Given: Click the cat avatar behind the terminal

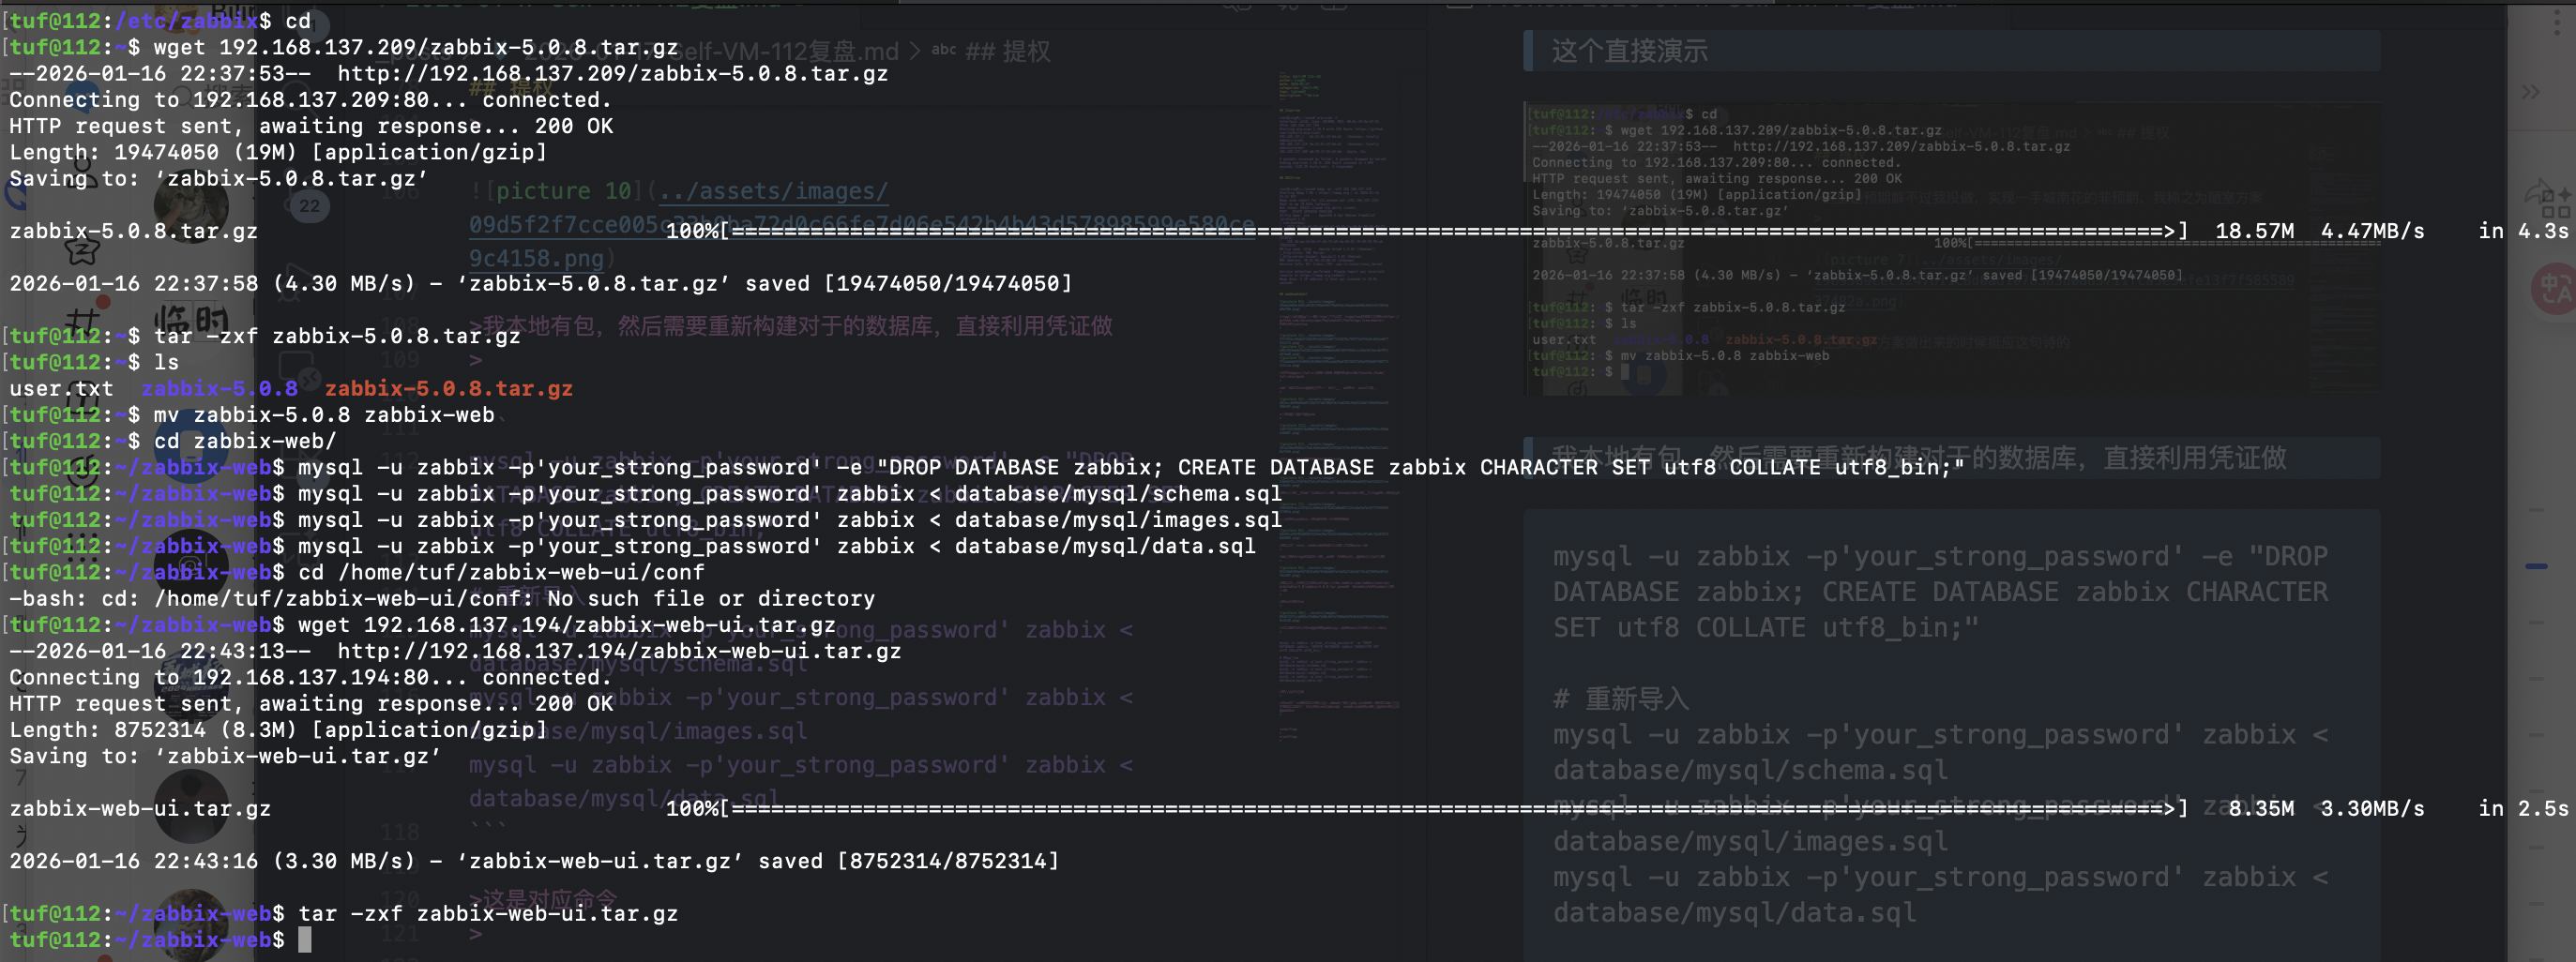Looking at the screenshot, I should coord(191,207).
